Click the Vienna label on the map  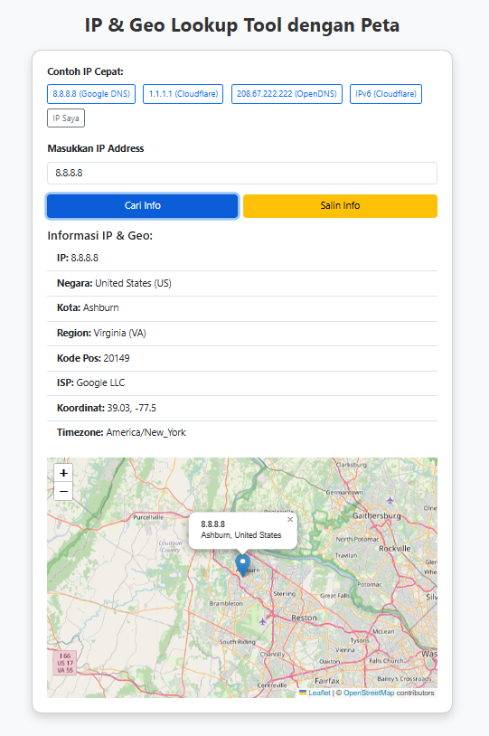(345, 649)
